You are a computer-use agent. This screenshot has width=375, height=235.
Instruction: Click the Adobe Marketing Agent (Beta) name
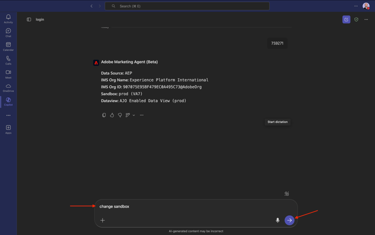[x=129, y=62]
